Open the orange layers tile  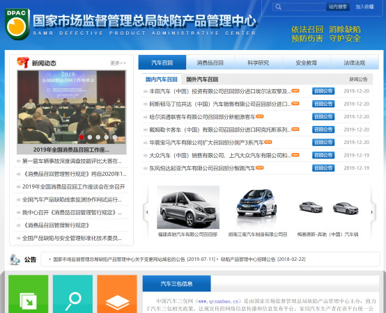click(x=117, y=294)
